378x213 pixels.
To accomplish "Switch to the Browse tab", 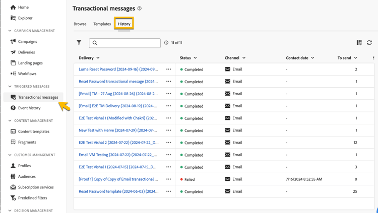I will [80, 24].
